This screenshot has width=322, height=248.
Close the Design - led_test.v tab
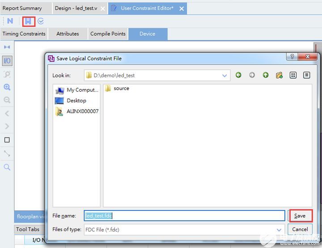[x=103, y=8]
